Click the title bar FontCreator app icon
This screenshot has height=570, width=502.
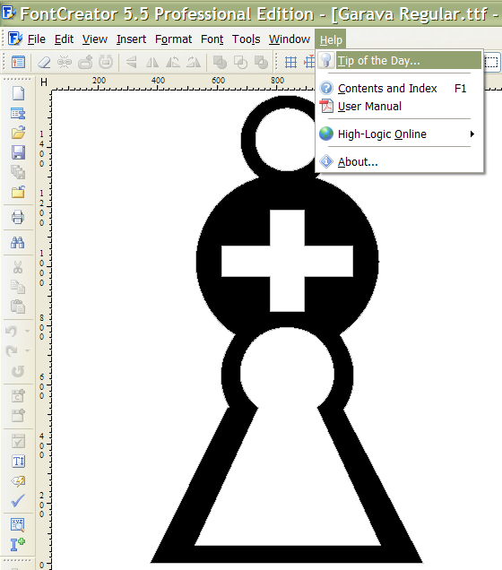tap(8, 13)
